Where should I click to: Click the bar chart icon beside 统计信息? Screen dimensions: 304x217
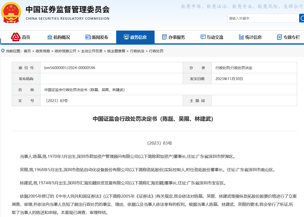point(241,37)
